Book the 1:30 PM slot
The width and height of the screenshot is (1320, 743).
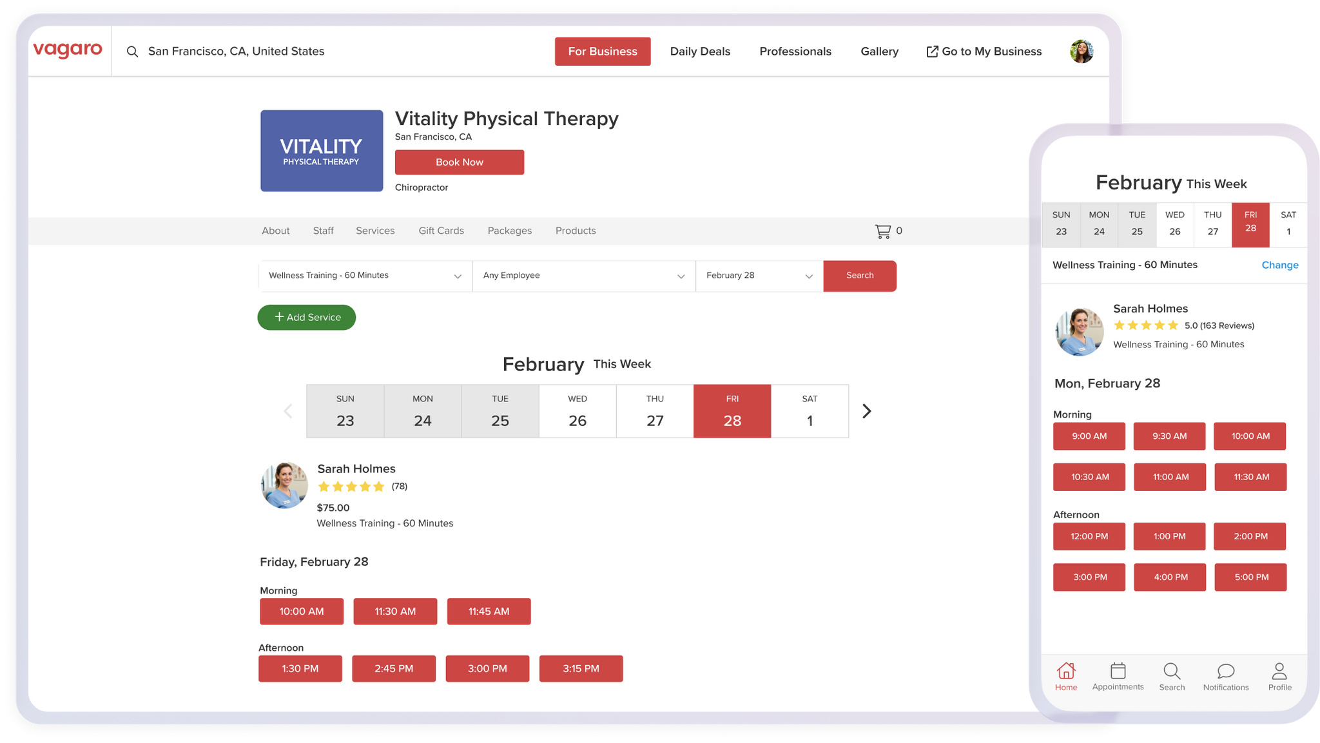tap(300, 669)
